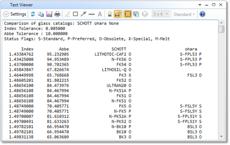Open the 3 x 4 grid dropdown
Viewport: 230px width, 145px height.
[x=161, y=14]
